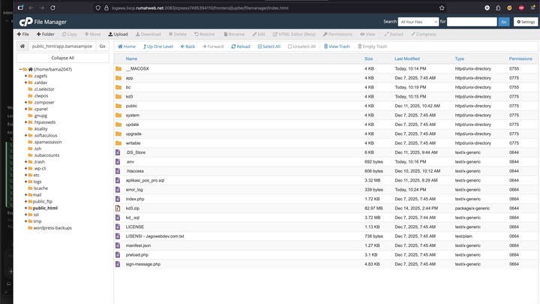
Task: Click the Upload toolbar button
Action: 118,34
